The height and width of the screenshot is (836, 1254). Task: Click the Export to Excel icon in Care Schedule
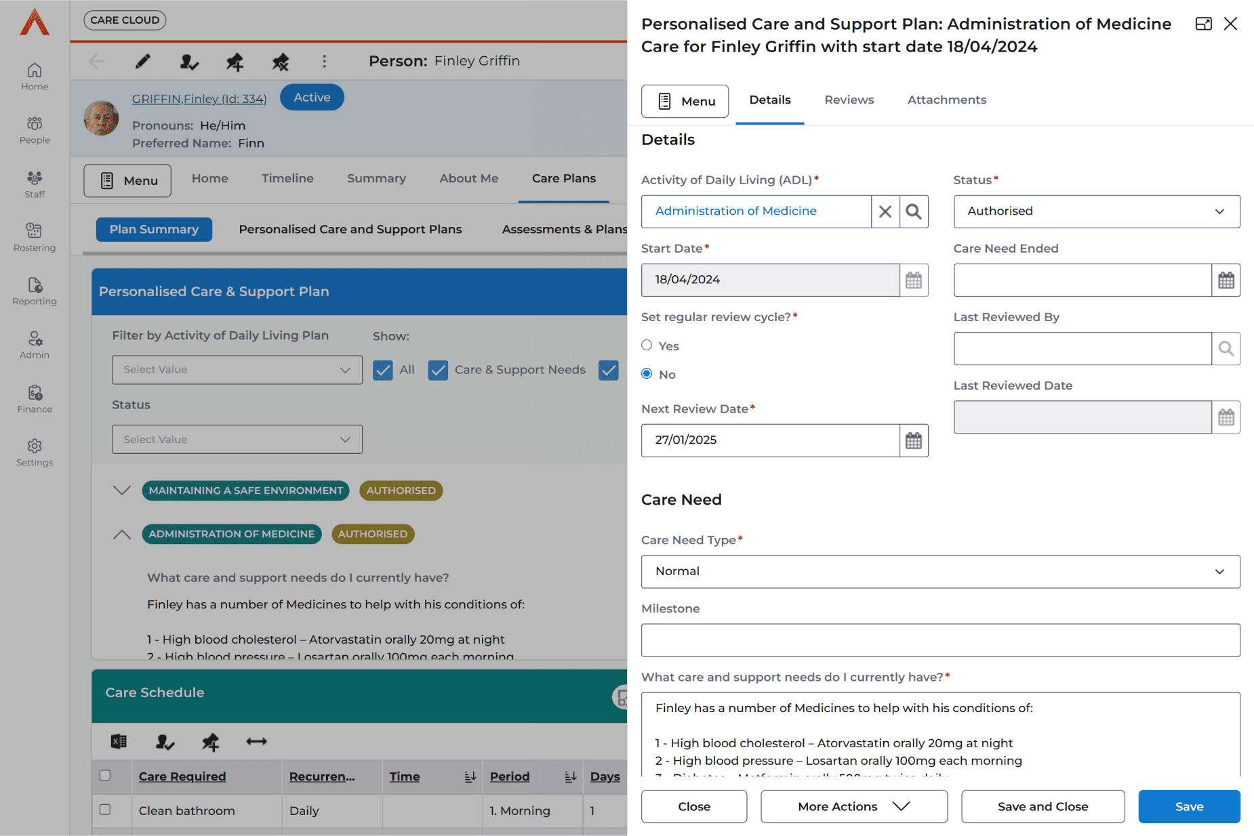[x=119, y=742]
